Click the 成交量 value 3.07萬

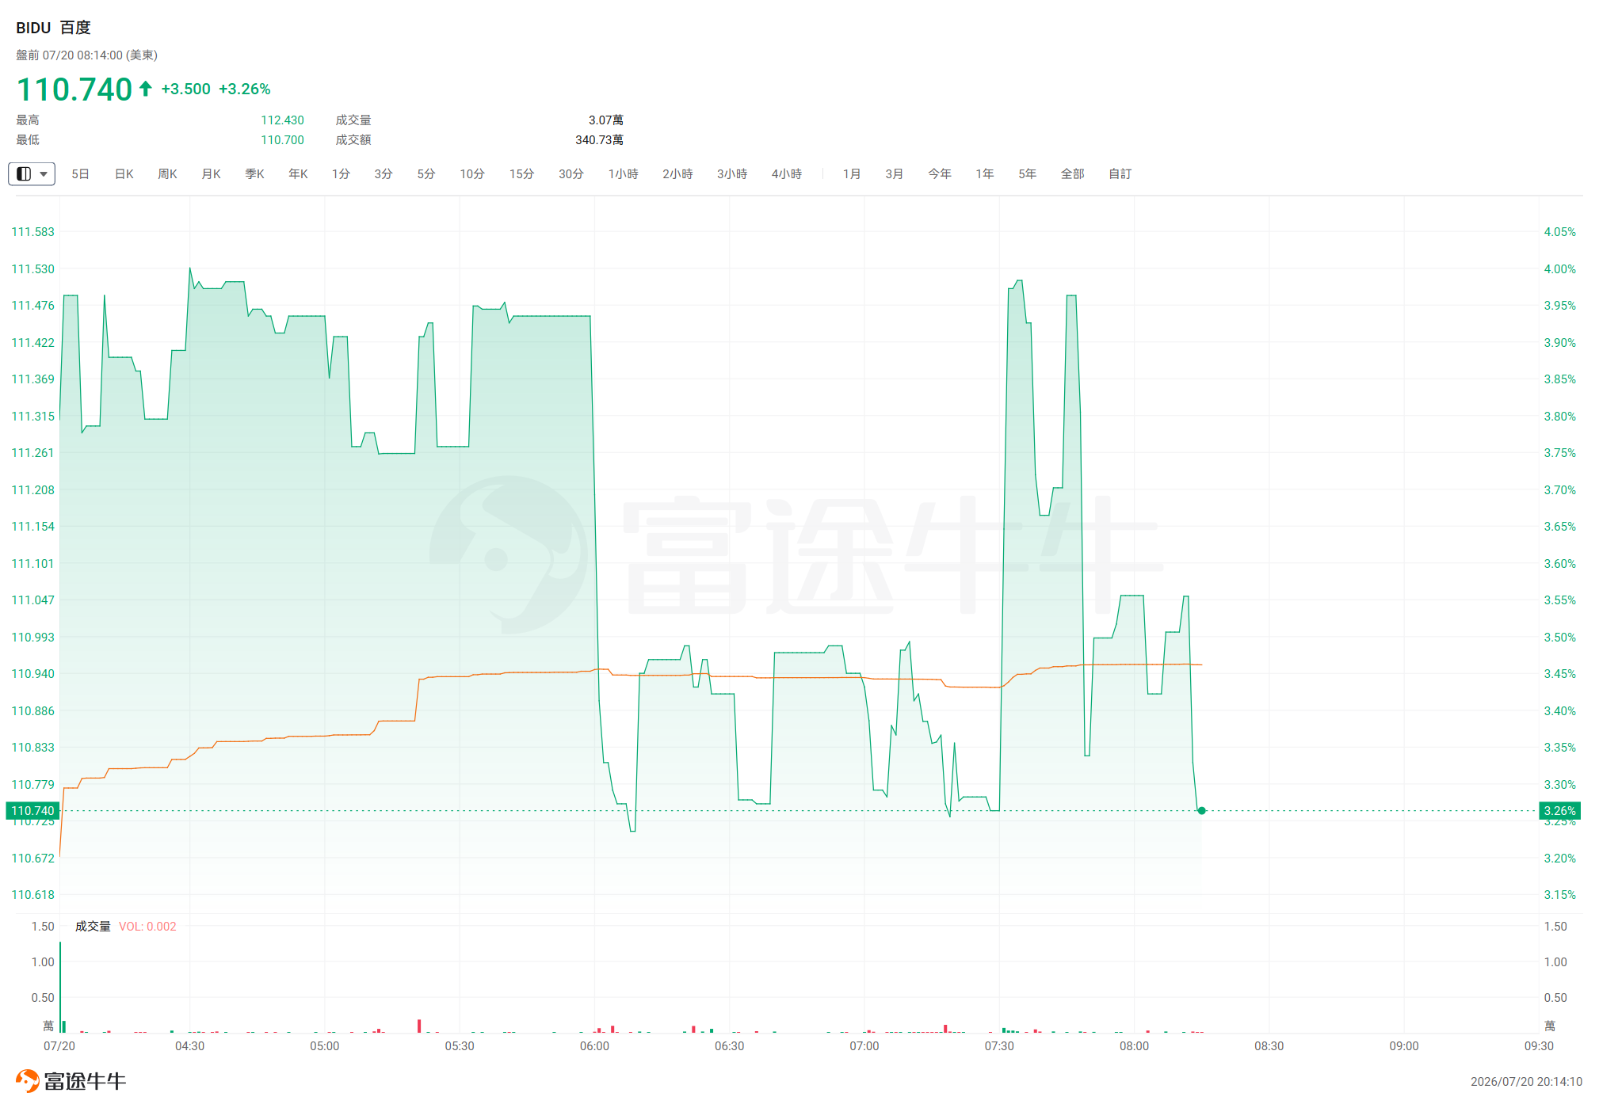(606, 120)
